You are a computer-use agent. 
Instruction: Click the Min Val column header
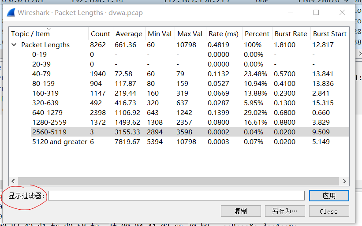(x=160, y=33)
